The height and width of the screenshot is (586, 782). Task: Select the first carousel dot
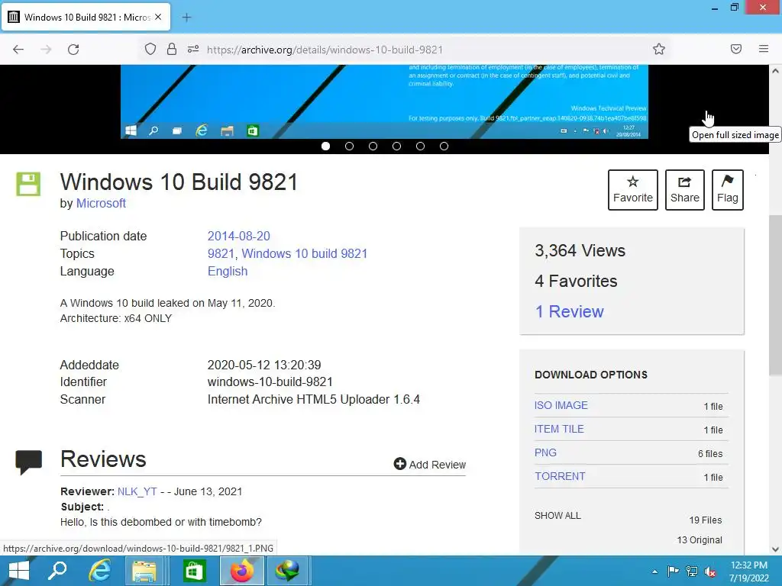point(325,146)
